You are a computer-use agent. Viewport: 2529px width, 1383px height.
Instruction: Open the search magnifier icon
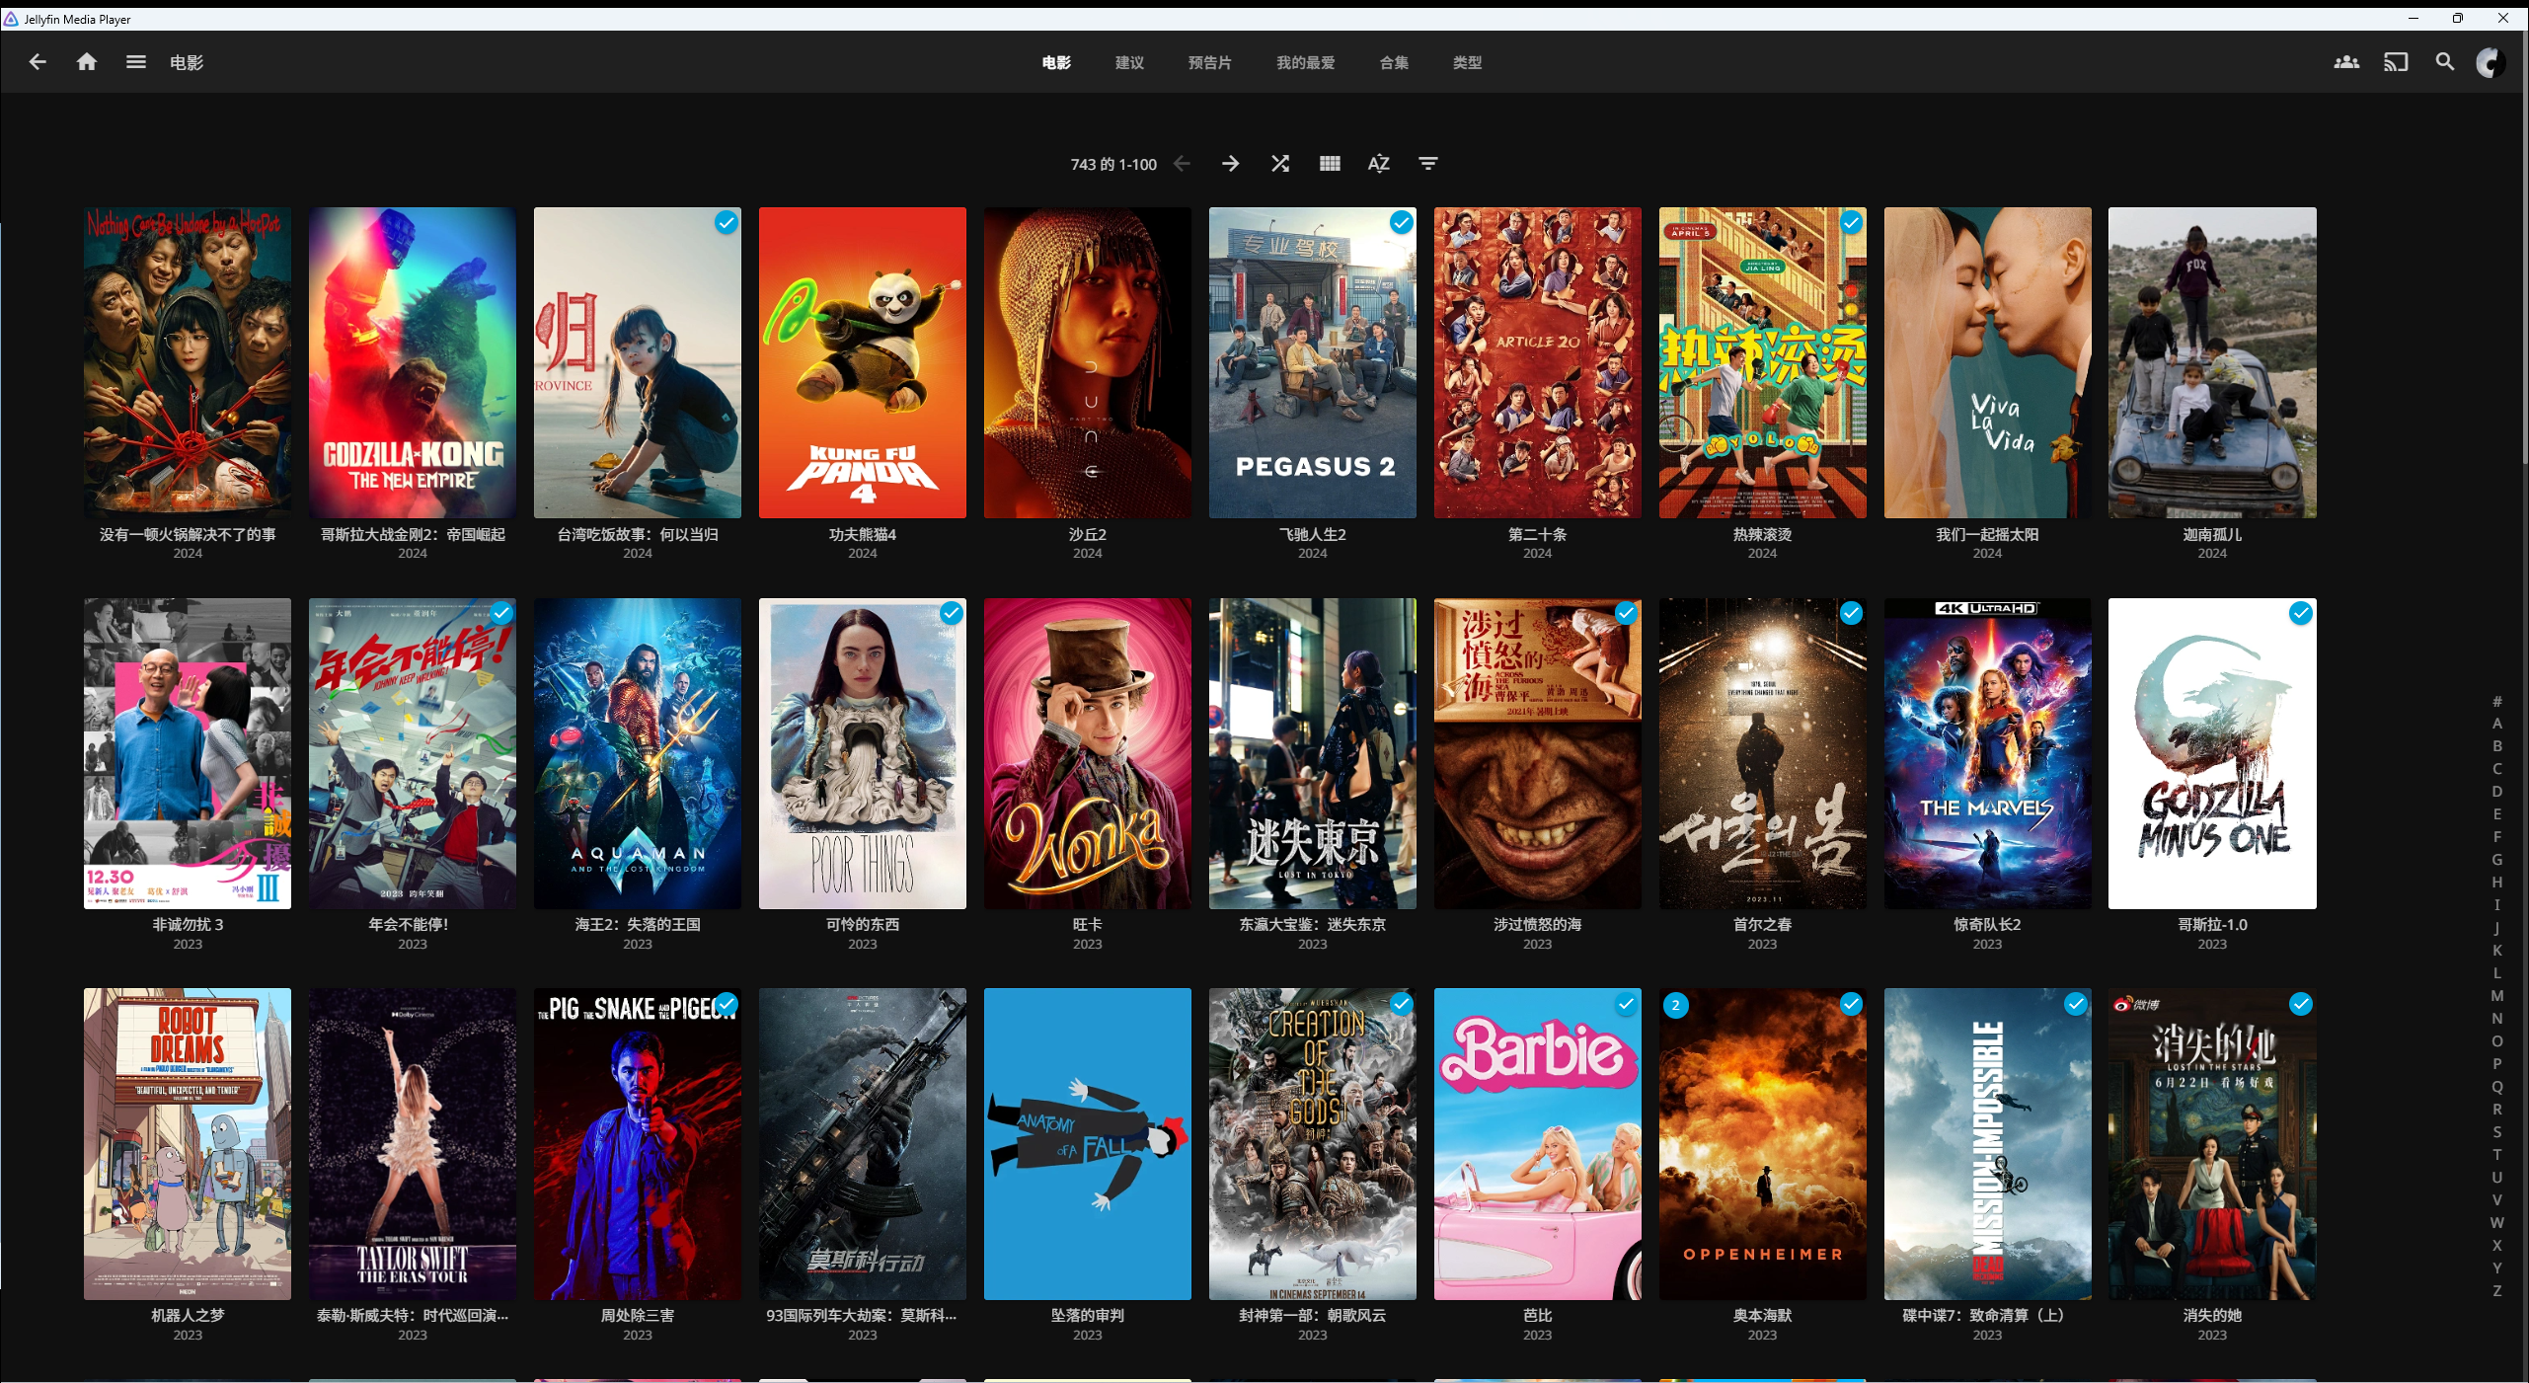pos(2445,62)
